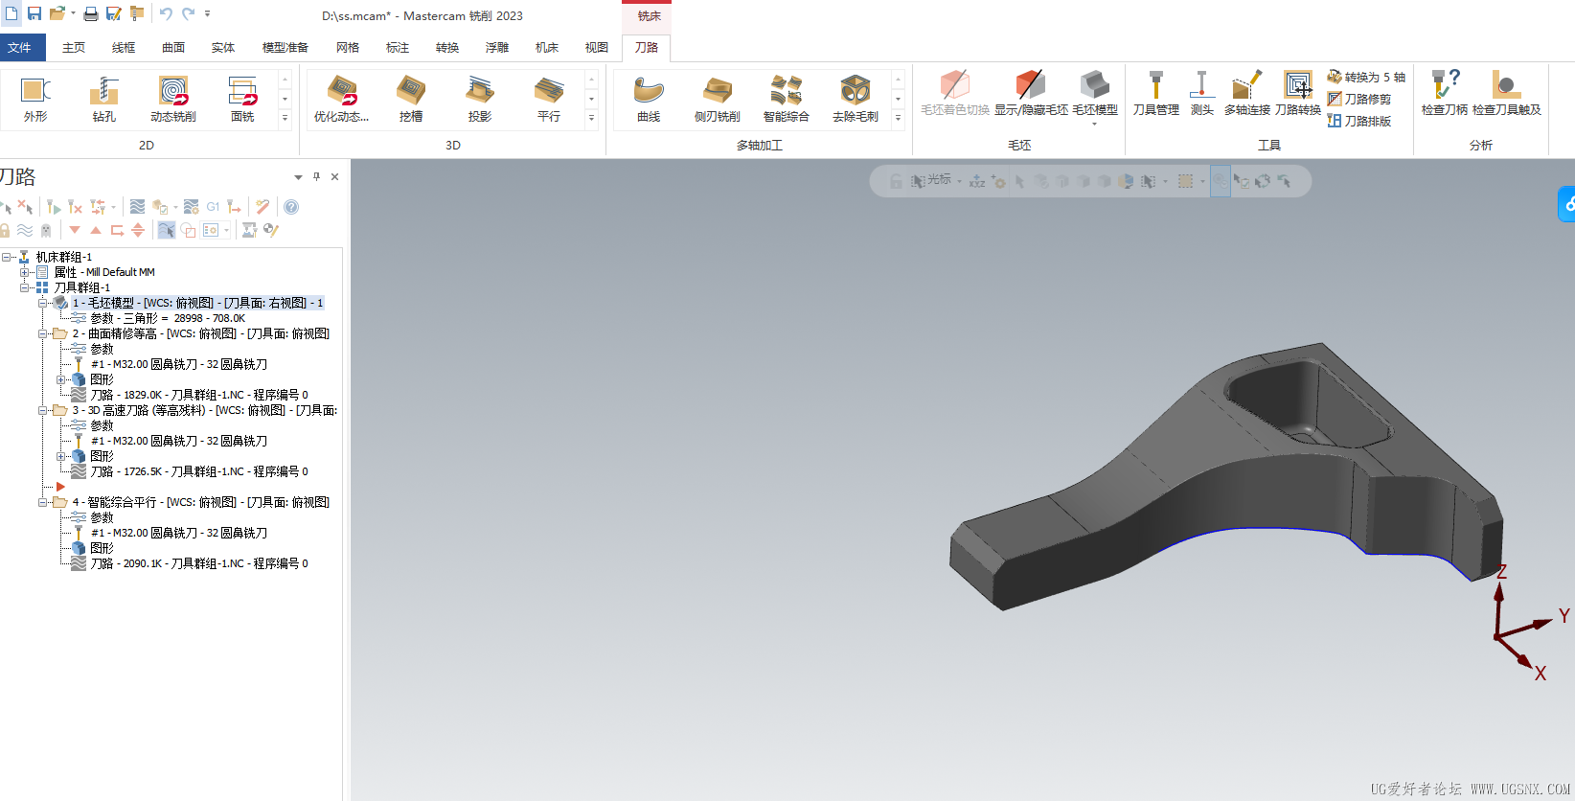
Task: Select 刀路 - 1726.5K row
Action: 199,471
